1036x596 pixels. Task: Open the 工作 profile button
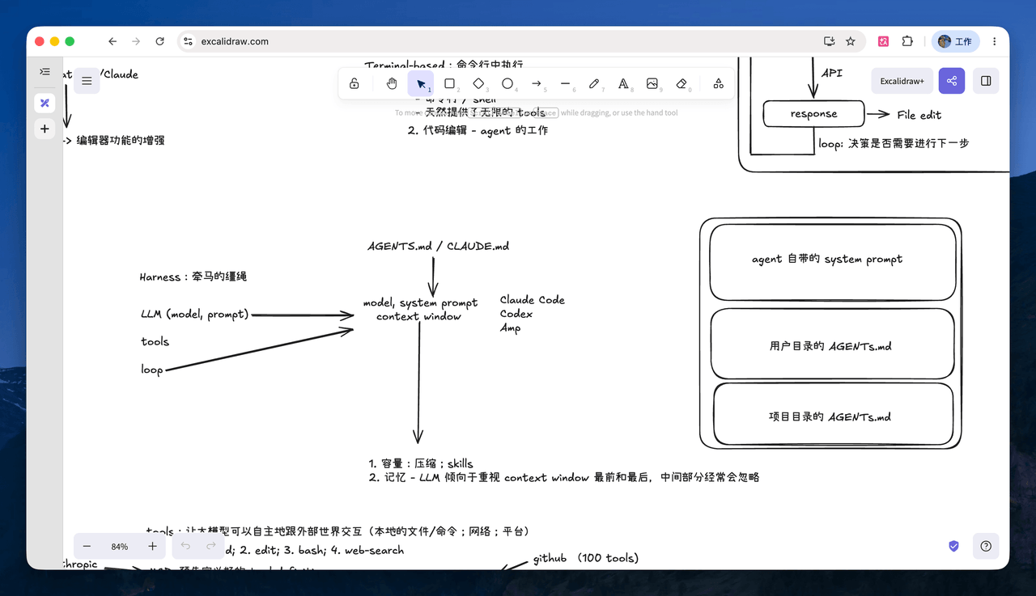point(956,41)
